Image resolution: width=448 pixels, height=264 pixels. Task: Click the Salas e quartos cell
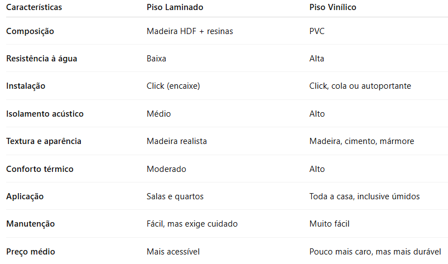click(175, 196)
